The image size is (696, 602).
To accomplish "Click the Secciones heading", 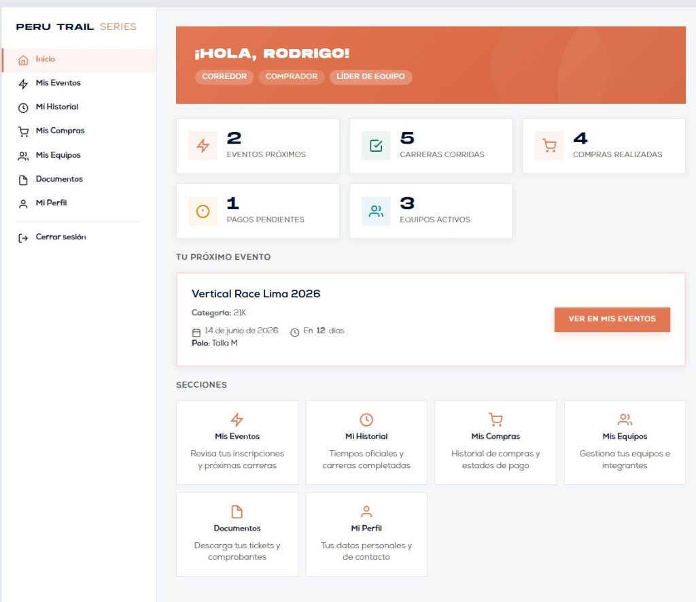I will 201,385.
